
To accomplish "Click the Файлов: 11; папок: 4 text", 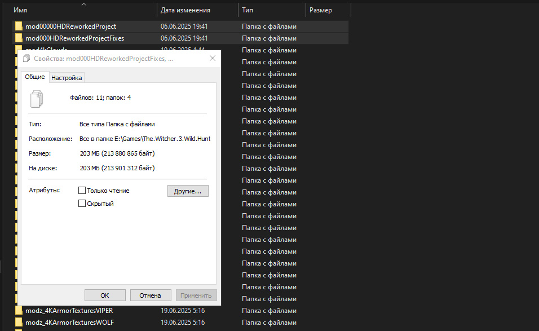I will tap(100, 98).
